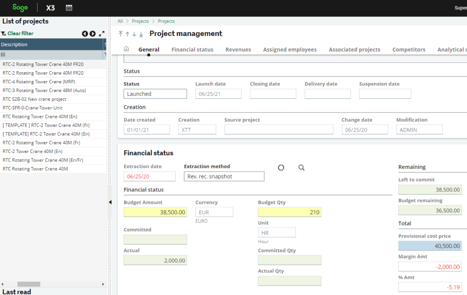Click the Closing date field

[x=273, y=94]
